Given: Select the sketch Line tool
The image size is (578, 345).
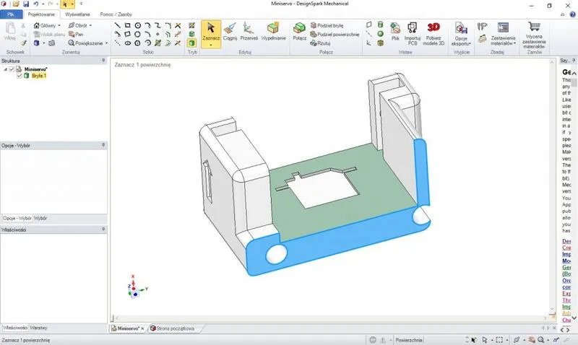Looking at the screenshot, I should coord(117,25).
